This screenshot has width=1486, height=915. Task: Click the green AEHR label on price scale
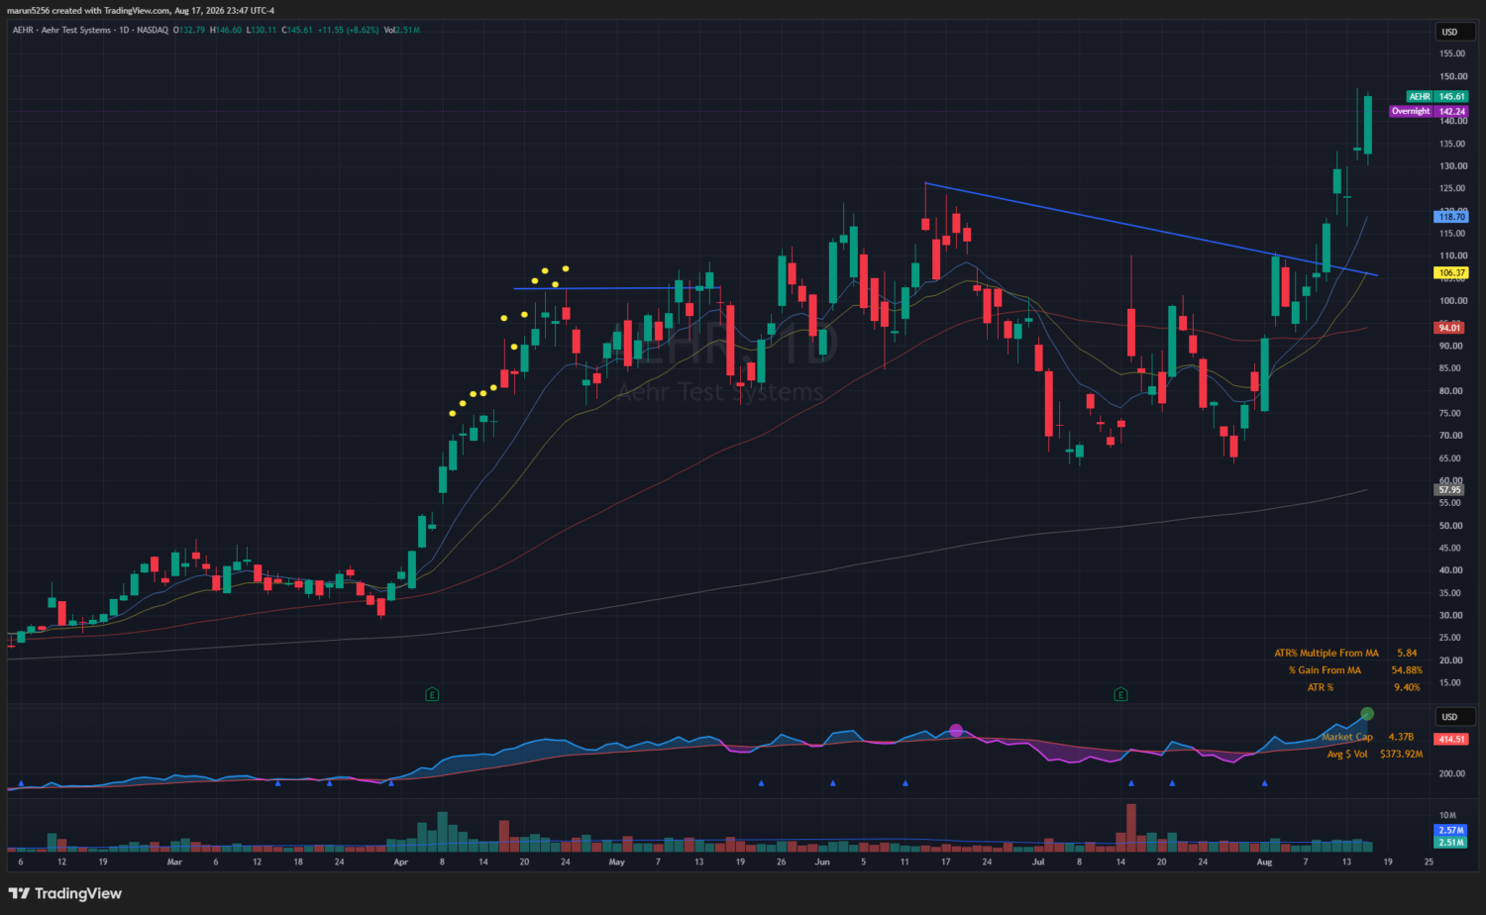click(1420, 96)
